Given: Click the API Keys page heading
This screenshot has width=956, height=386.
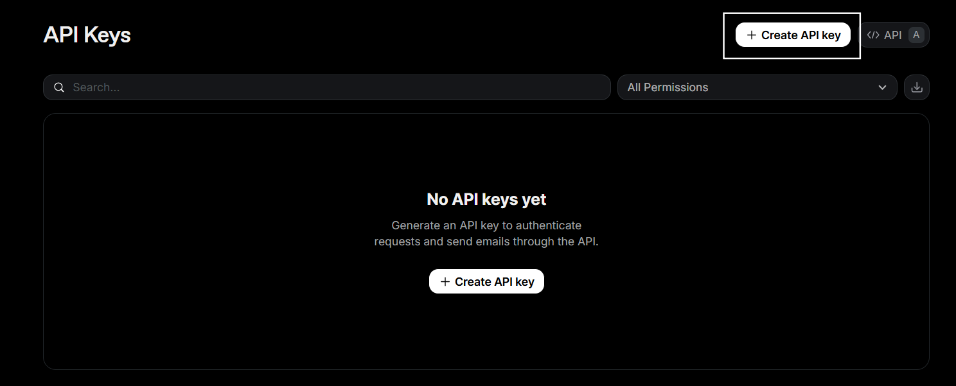Looking at the screenshot, I should point(87,35).
